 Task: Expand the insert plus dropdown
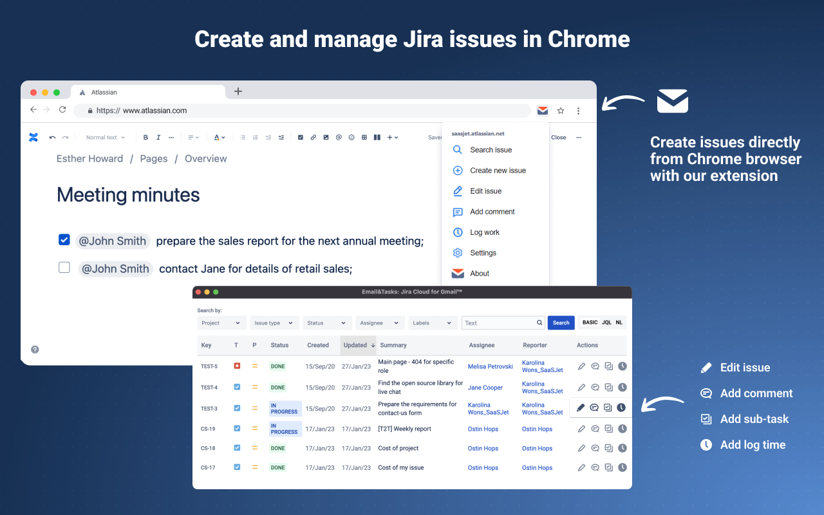point(393,137)
